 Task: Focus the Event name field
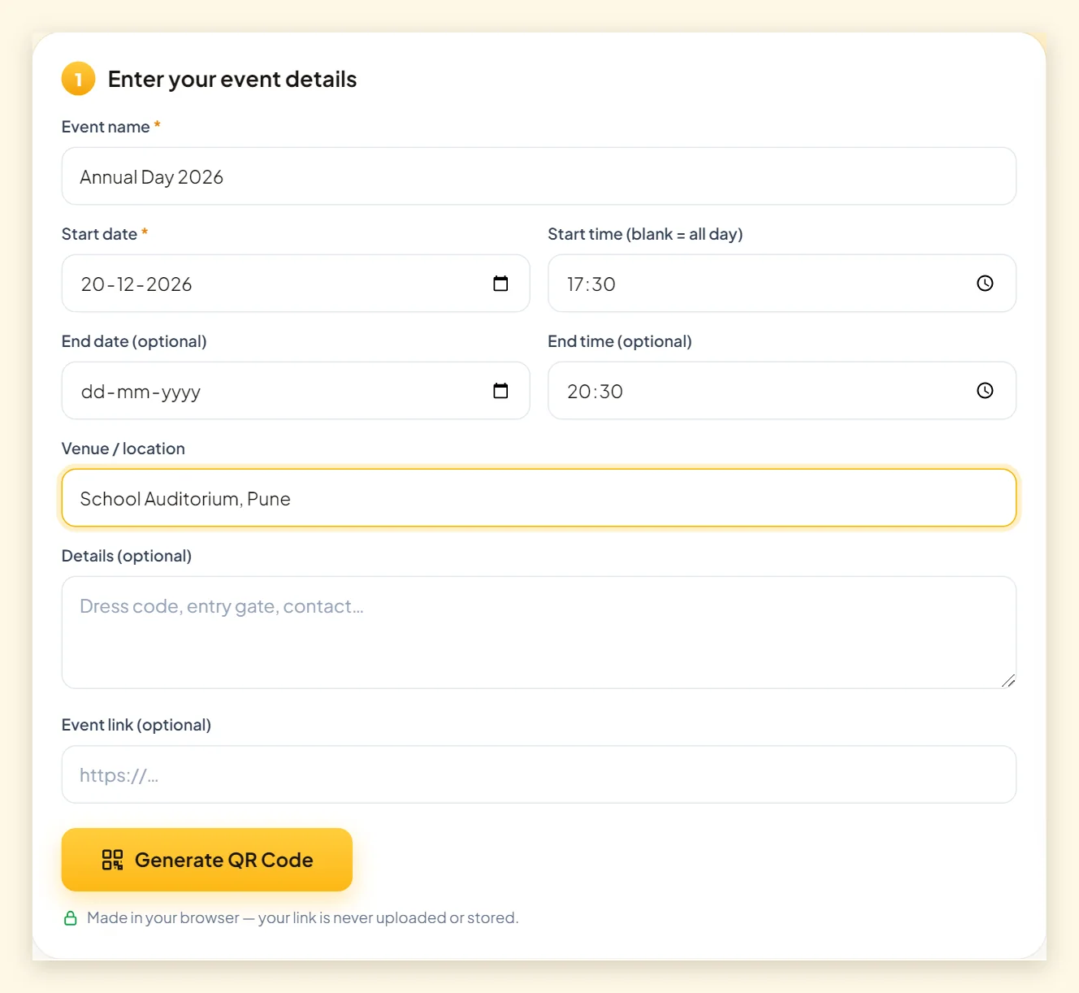[x=539, y=176]
